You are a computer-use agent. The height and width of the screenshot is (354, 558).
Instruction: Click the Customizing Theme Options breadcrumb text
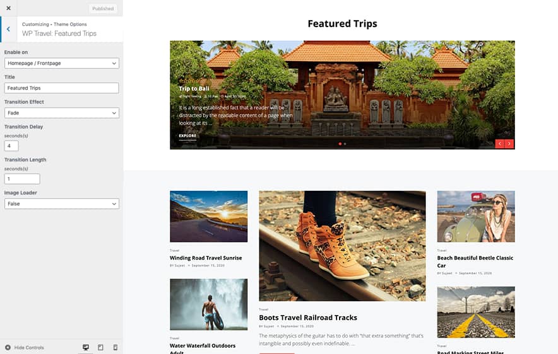[x=54, y=24]
